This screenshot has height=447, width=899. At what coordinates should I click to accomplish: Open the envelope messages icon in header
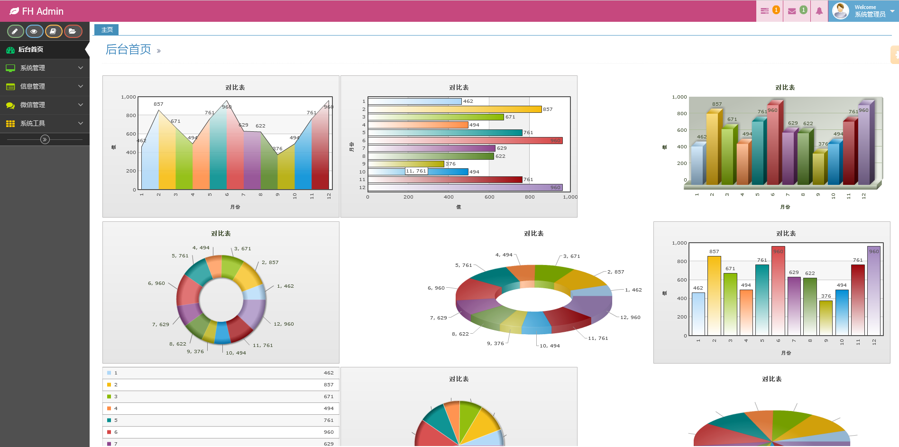[792, 11]
